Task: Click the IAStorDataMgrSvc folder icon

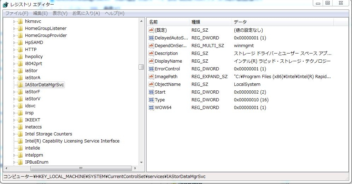Action: point(20,85)
